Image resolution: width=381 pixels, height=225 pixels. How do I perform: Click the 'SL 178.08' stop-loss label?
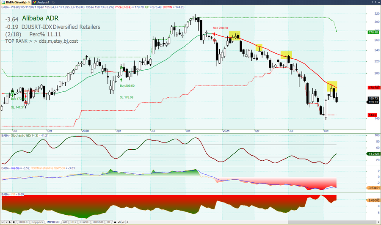click(x=126, y=97)
